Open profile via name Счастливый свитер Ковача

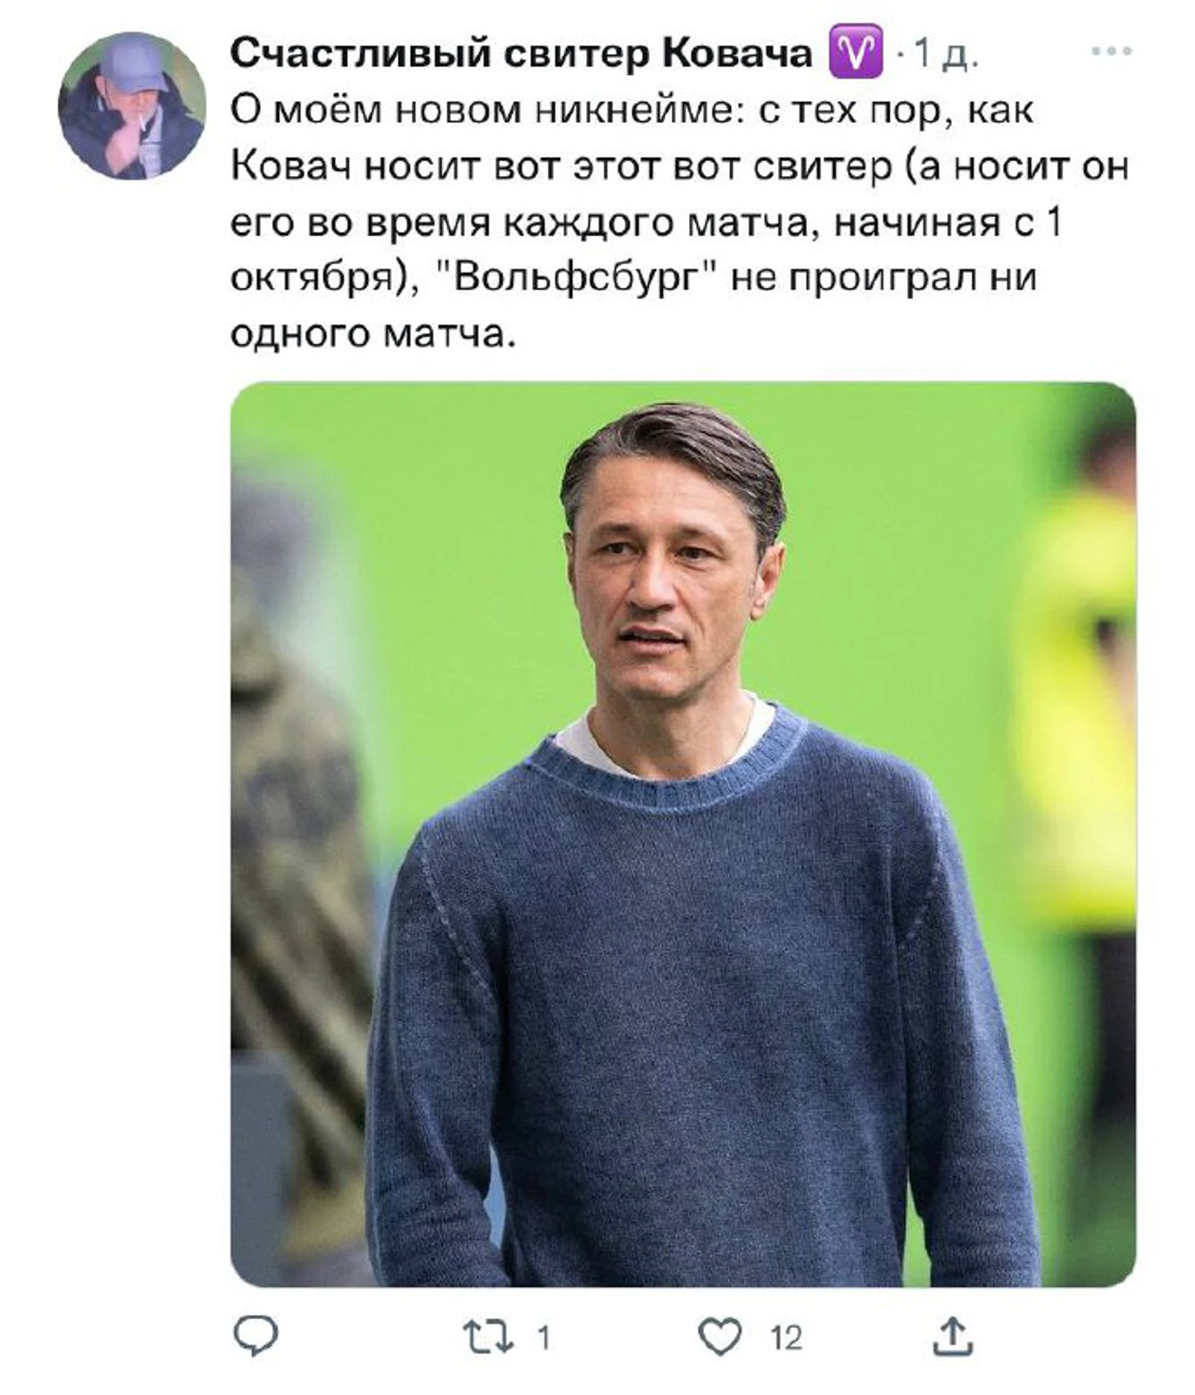(x=521, y=53)
